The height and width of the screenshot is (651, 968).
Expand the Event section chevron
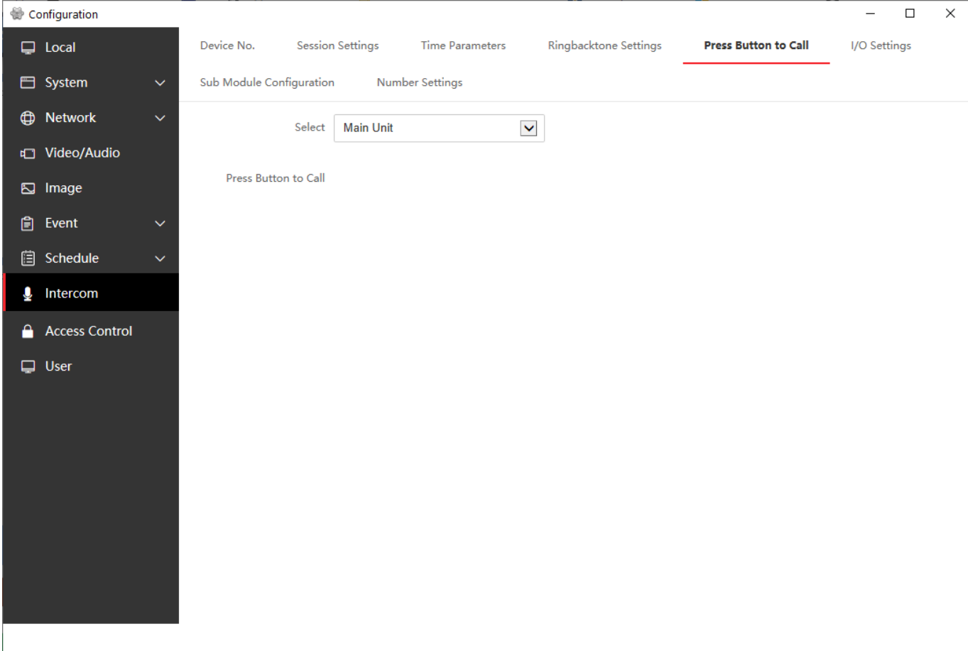(160, 224)
